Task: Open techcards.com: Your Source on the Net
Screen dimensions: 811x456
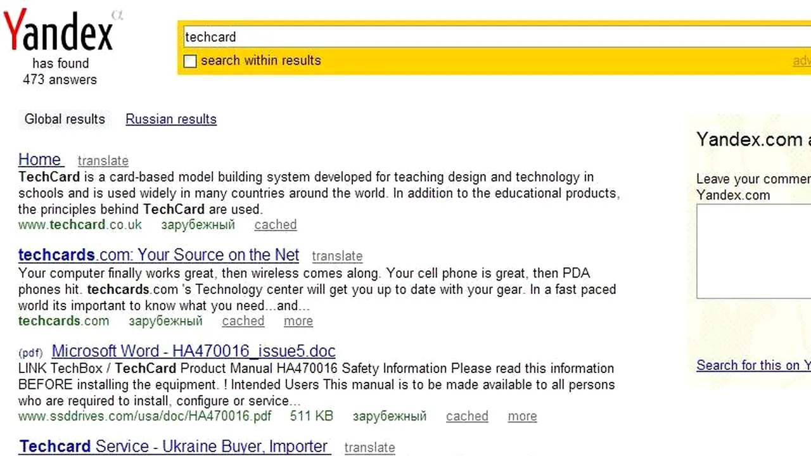Action: coord(158,255)
